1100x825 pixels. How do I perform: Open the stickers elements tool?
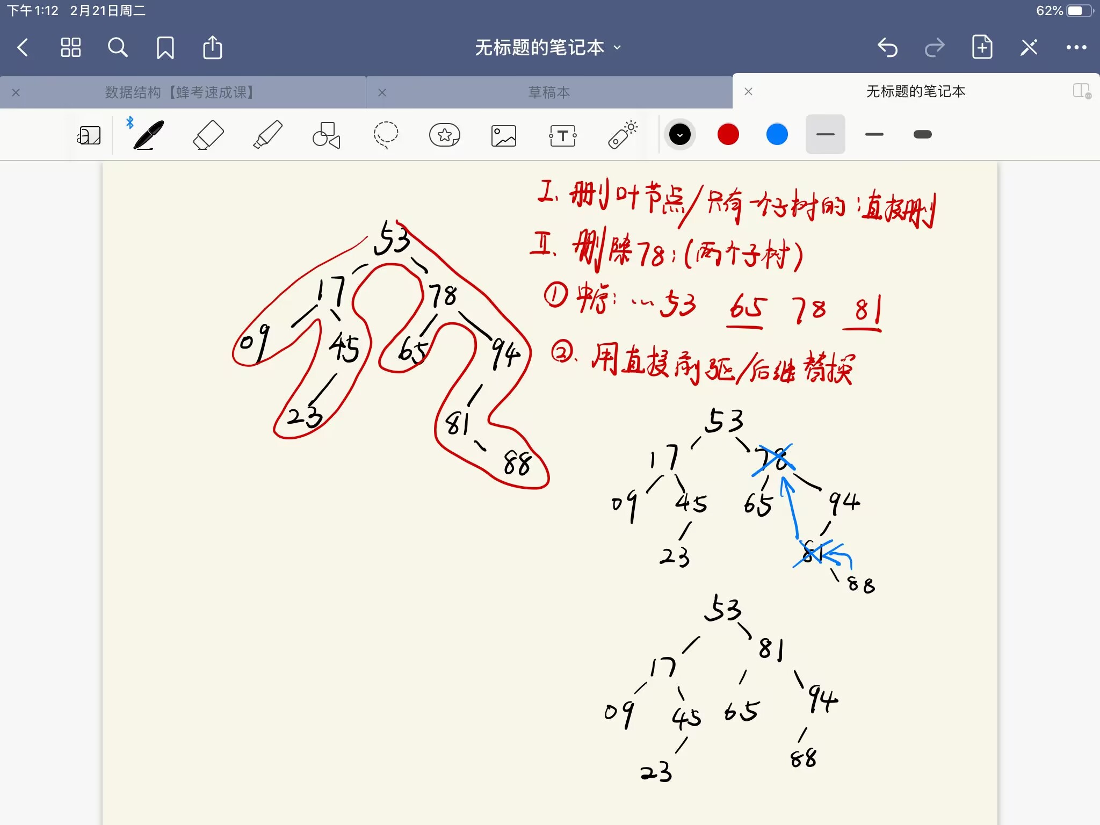click(444, 135)
